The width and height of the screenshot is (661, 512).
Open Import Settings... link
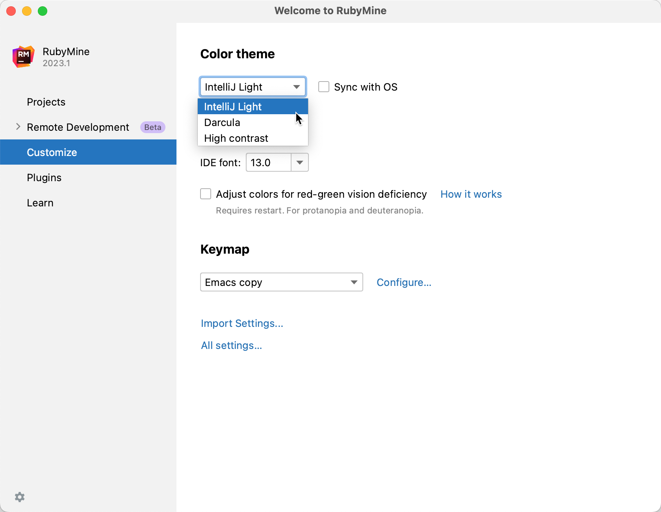click(x=242, y=323)
